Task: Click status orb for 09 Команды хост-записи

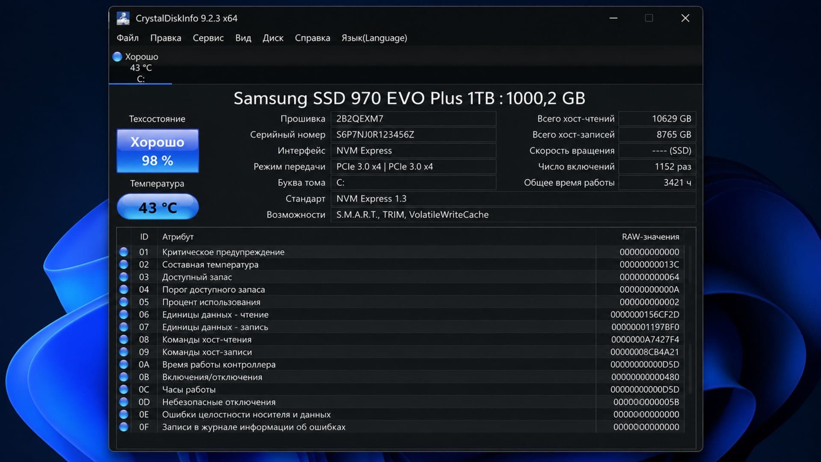Action: [x=124, y=352]
